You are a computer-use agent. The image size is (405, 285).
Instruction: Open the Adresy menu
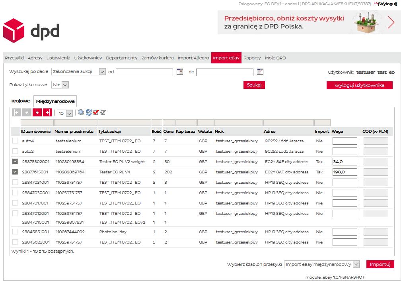tap(35, 58)
